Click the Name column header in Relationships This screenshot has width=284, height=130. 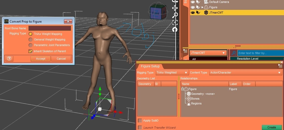point(205,84)
